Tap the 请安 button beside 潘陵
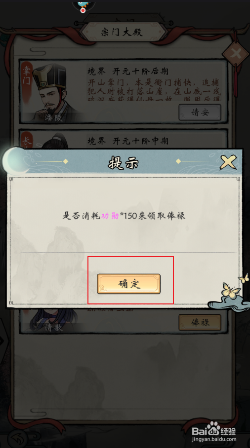This screenshot has width=250, height=448. coord(200,112)
